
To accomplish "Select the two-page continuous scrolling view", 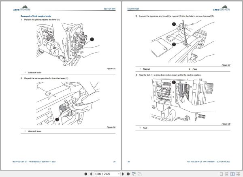I will coord(238,174).
